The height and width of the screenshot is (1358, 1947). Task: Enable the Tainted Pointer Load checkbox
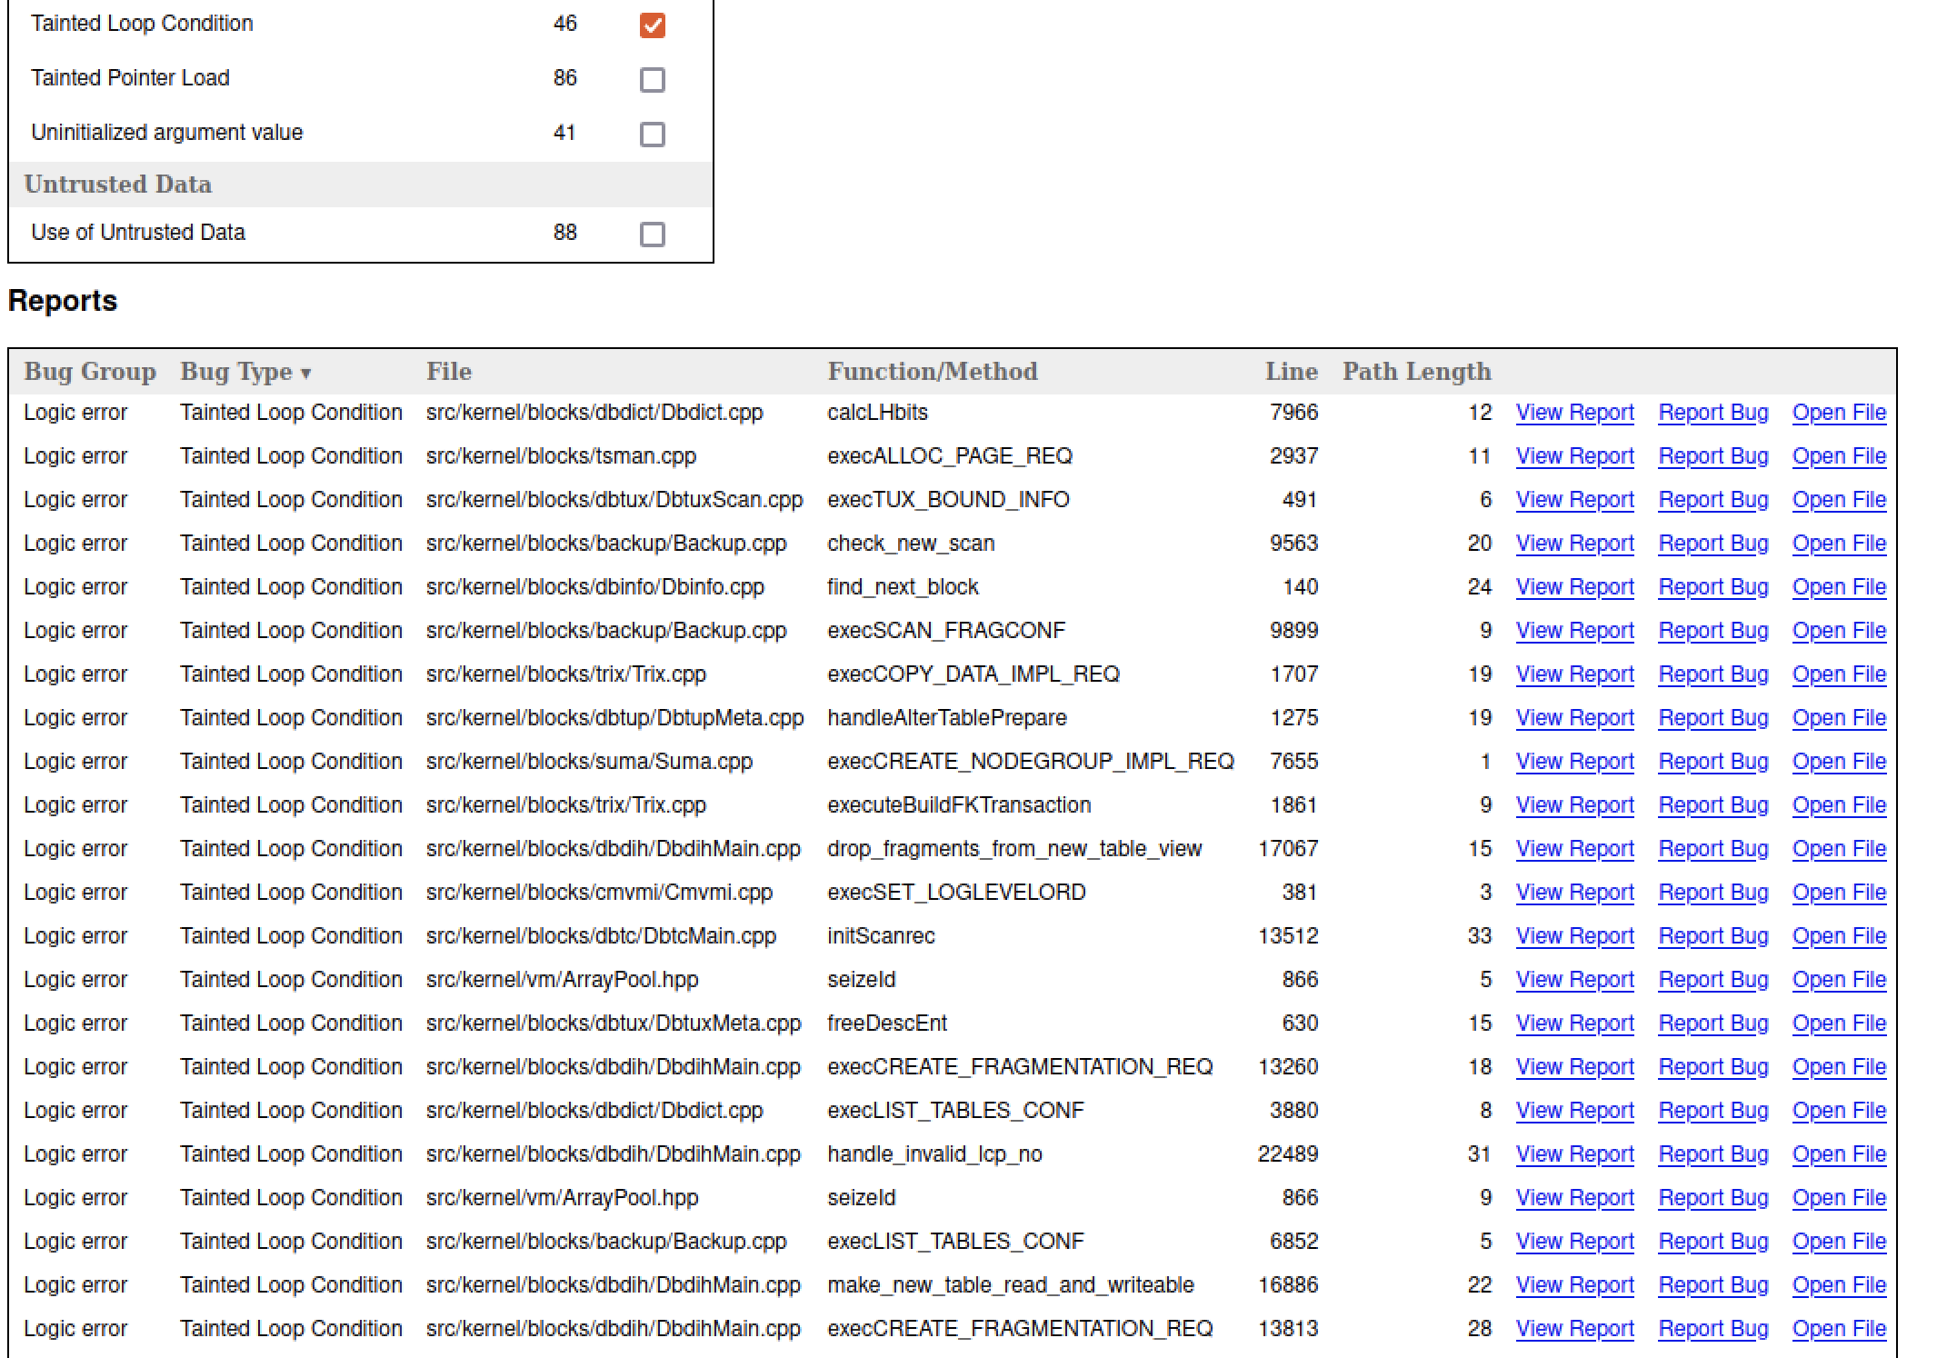652,79
